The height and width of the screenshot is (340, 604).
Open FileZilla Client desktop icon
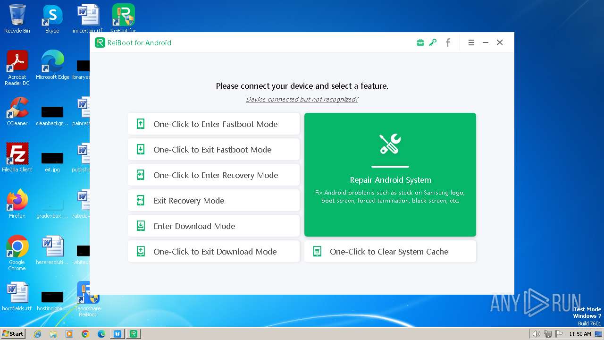pyautogui.click(x=17, y=158)
